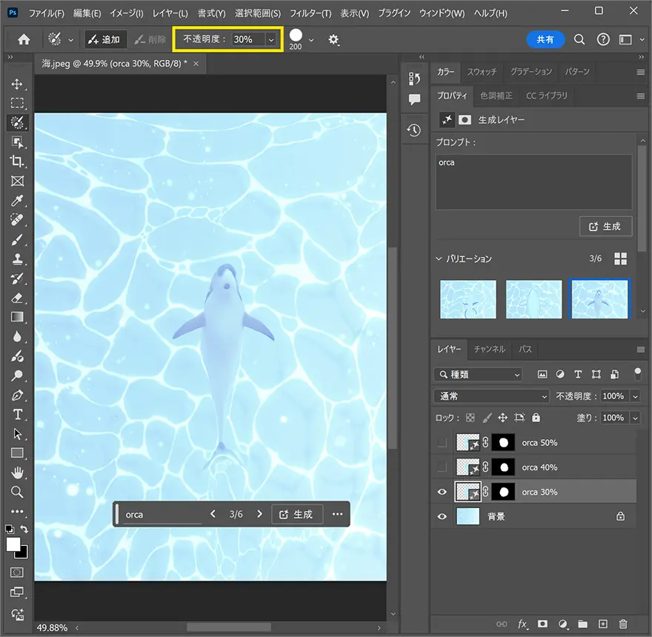Open the ファイル(F) menu
This screenshot has width=652, height=637.
[47, 13]
